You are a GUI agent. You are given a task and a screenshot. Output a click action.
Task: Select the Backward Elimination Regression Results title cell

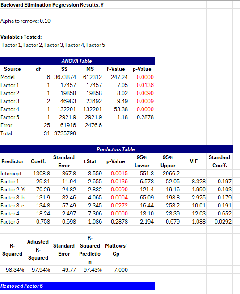(52, 5)
